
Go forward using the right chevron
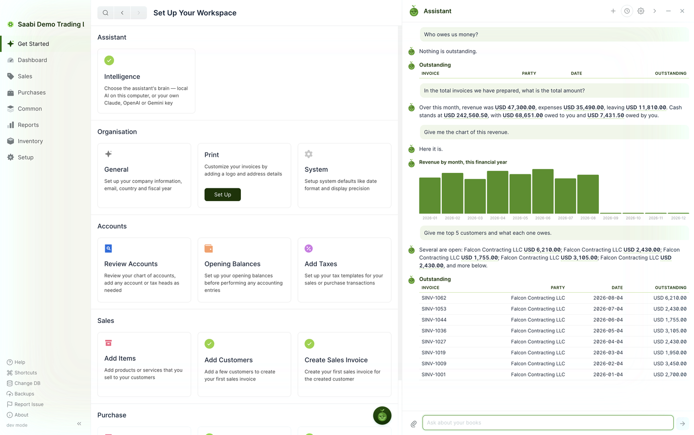[x=139, y=13]
